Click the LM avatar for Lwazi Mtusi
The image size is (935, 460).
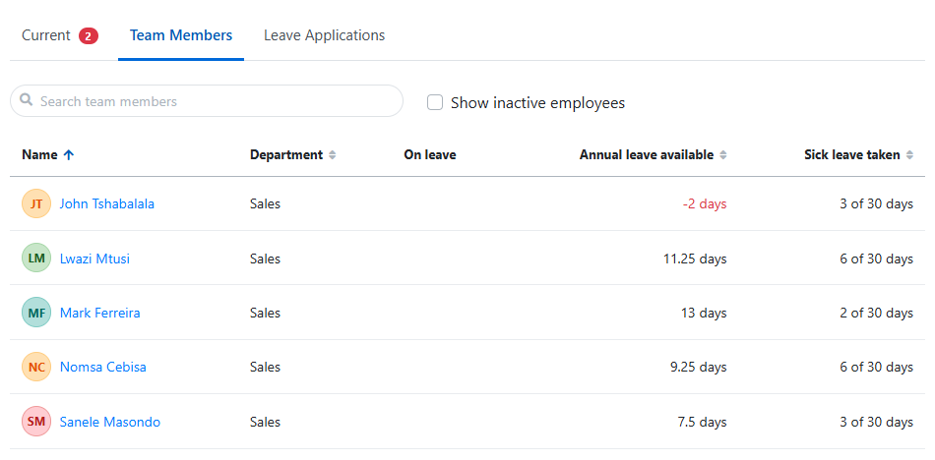pos(36,258)
